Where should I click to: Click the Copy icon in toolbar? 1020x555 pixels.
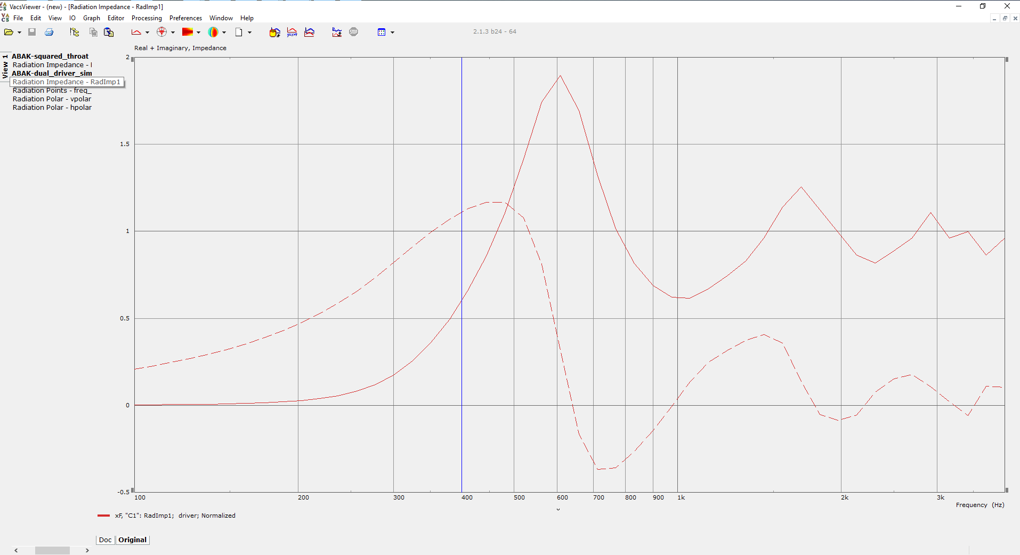[x=93, y=33]
